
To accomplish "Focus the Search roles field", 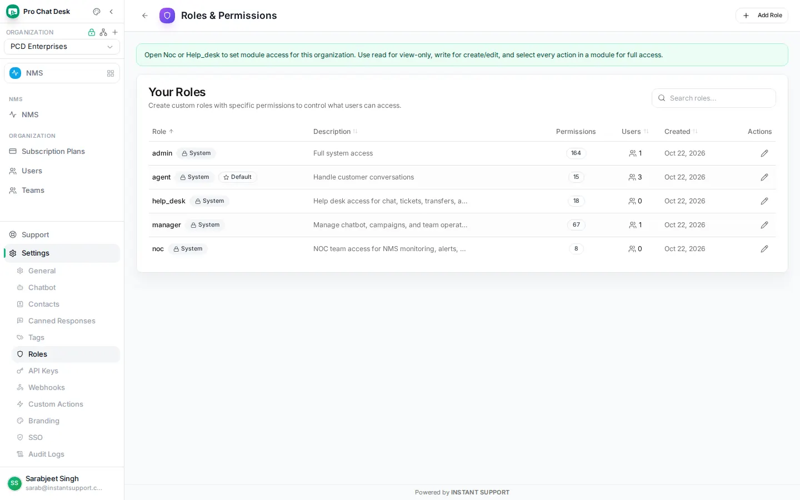I will click(714, 98).
